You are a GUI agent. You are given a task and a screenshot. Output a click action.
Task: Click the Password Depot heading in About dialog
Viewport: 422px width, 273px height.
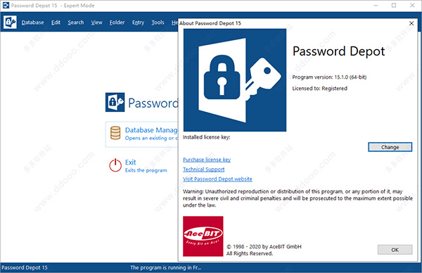(338, 51)
